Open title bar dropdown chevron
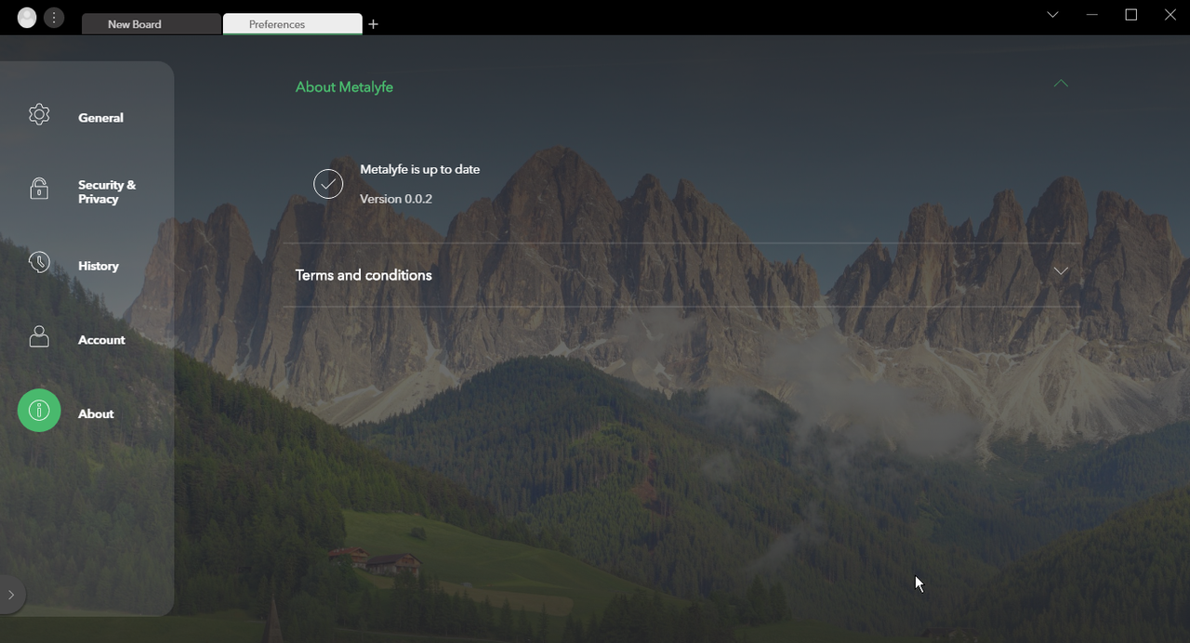This screenshot has width=1190, height=643. click(1052, 15)
